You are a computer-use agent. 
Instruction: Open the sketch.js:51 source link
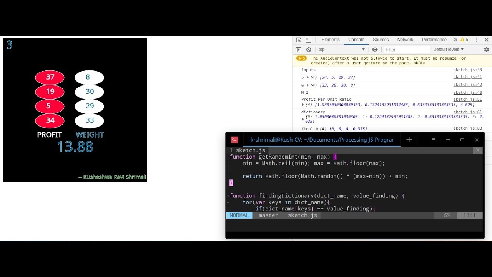pos(467,100)
